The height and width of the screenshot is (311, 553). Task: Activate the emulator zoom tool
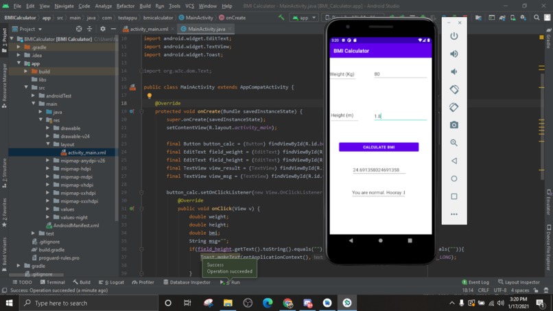click(x=454, y=143)
